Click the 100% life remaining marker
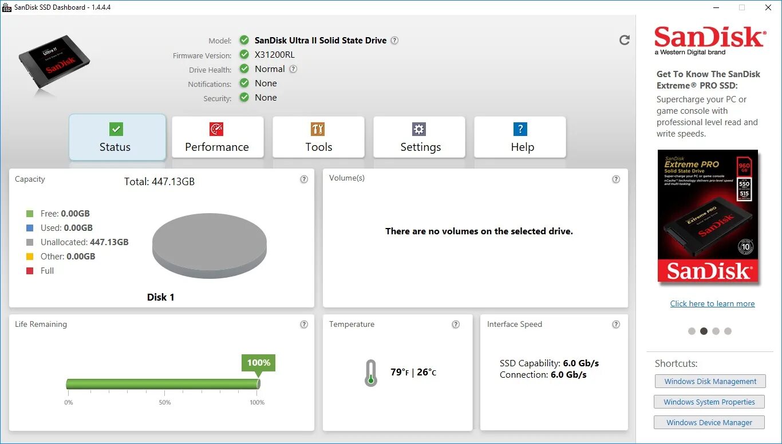 (x=258, y=364)
